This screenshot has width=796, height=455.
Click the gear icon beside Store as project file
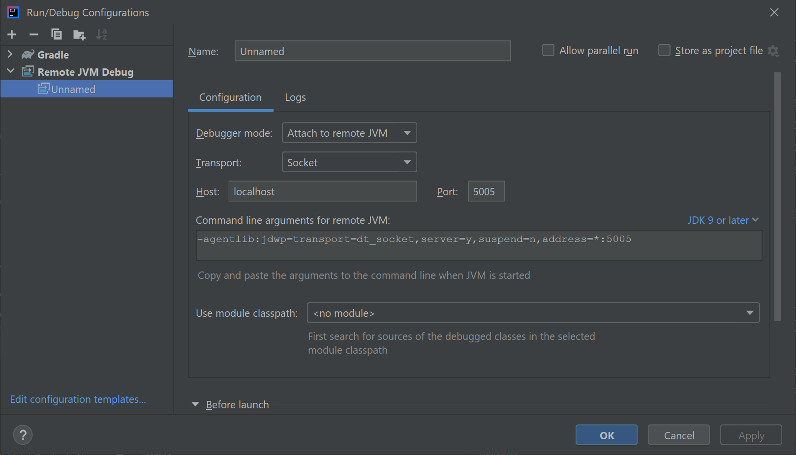(x=773, y=51)
